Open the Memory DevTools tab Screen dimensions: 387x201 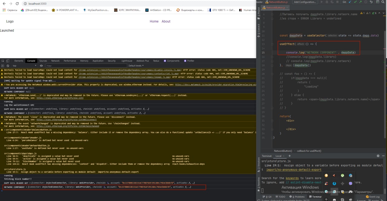[84, 61]
